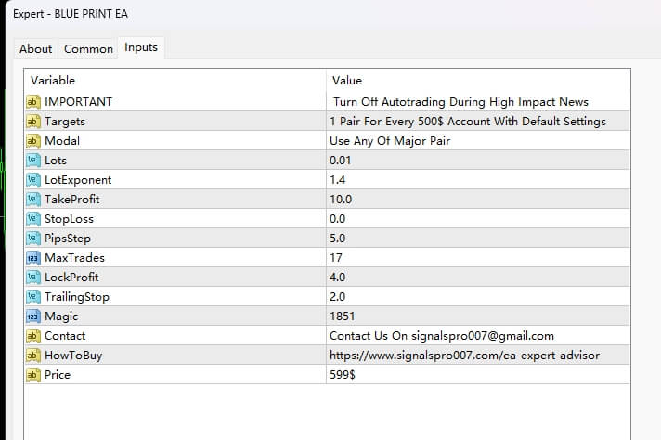The image size is (661, 440).
Task: Select the decimal-type icon beside Lots
Action: 33,161
